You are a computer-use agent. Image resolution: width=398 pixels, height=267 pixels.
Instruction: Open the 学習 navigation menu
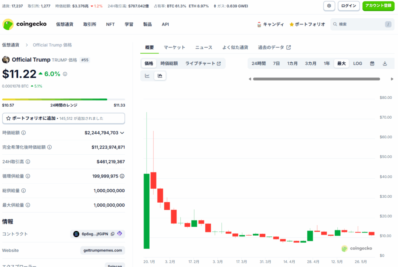point(129,24)
